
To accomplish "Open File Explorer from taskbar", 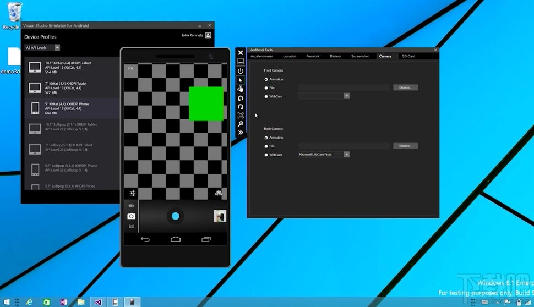I will (81, 302).
